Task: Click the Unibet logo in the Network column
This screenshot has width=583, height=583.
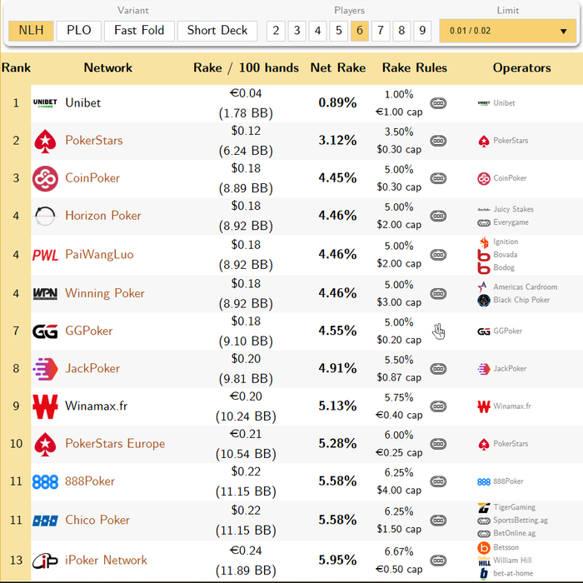Action: tap(45, 103)
